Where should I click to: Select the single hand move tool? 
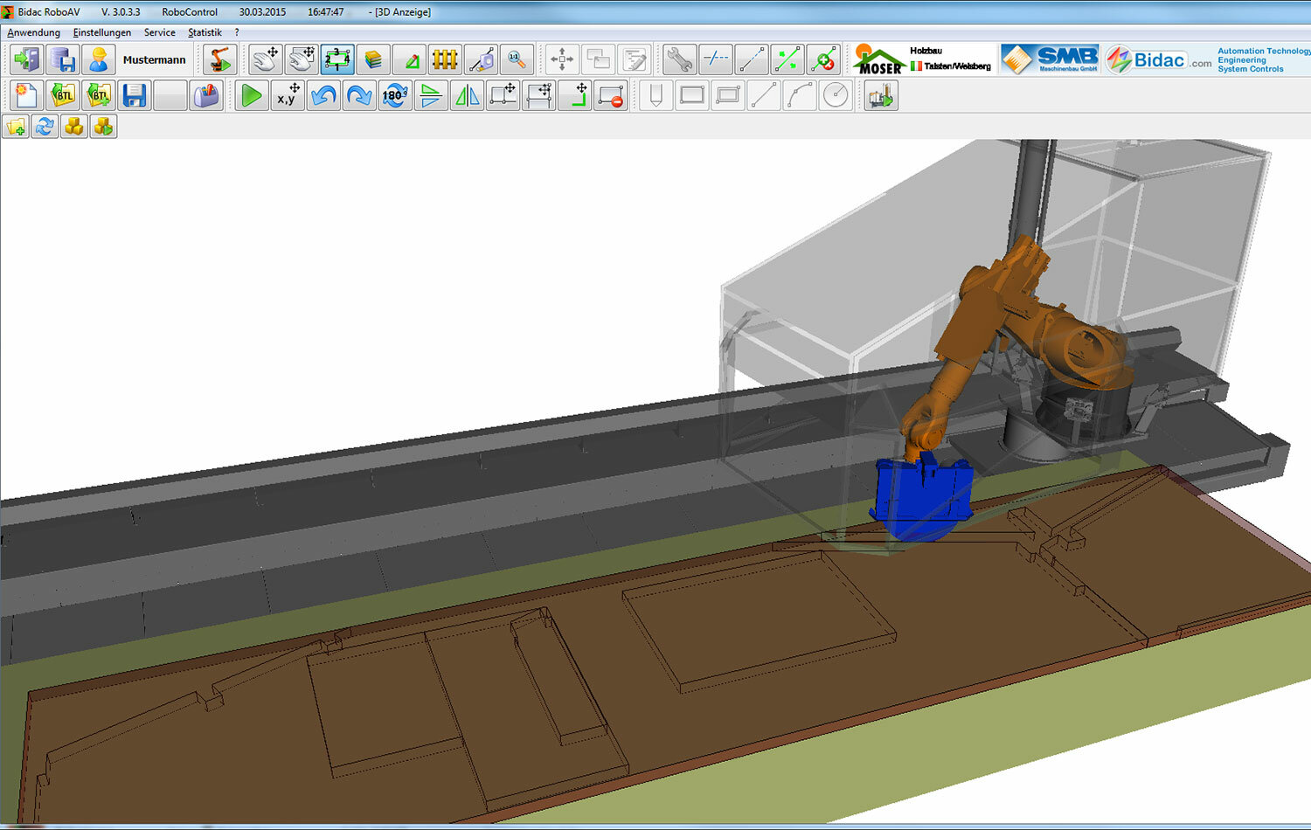point(266,59)
